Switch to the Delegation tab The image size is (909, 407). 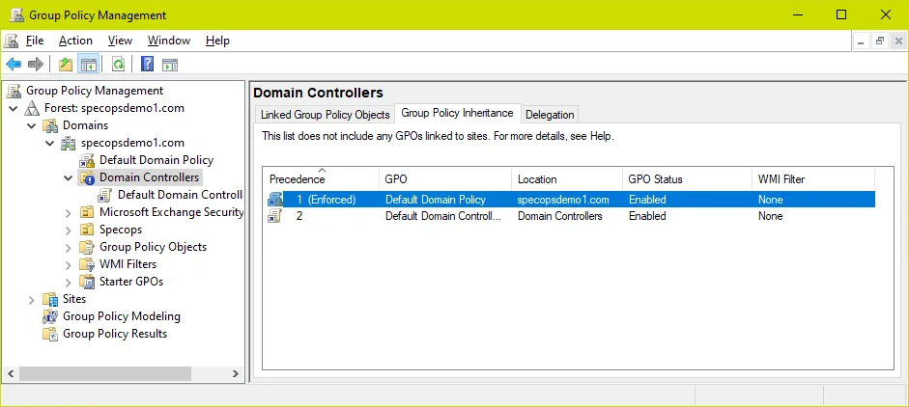click(550, 115)
